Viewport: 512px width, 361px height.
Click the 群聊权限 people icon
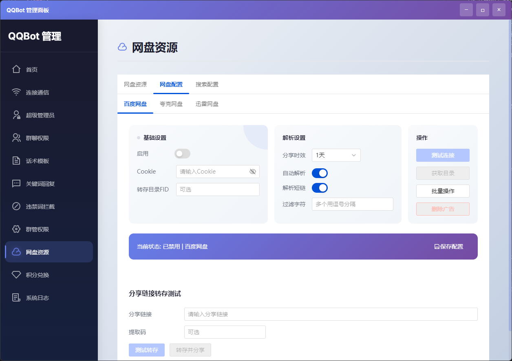[x=15, y=138]
